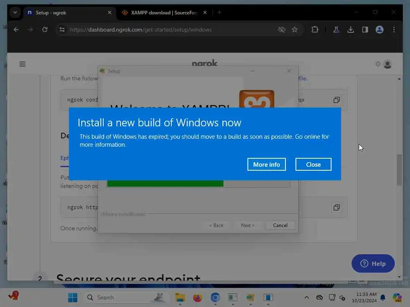This screenshot has width=410, height=307.
Task: Launch Firefox from the taskbar
Action: point(197,297)
